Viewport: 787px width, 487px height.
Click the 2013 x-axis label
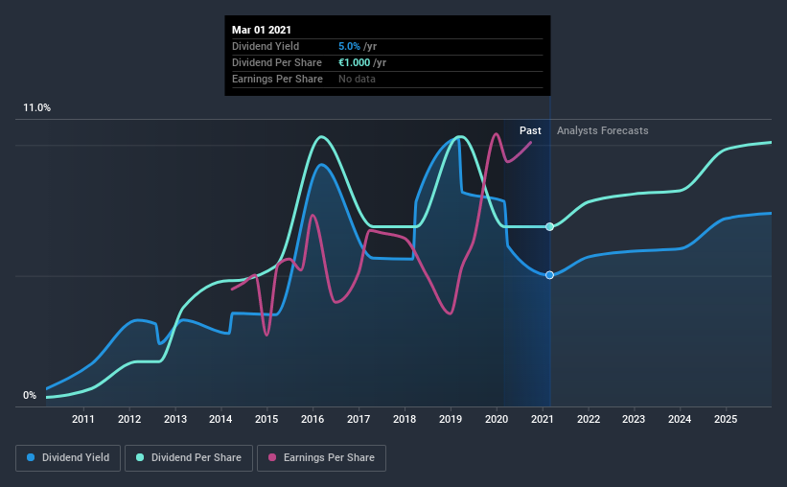[x=175, y=419]
